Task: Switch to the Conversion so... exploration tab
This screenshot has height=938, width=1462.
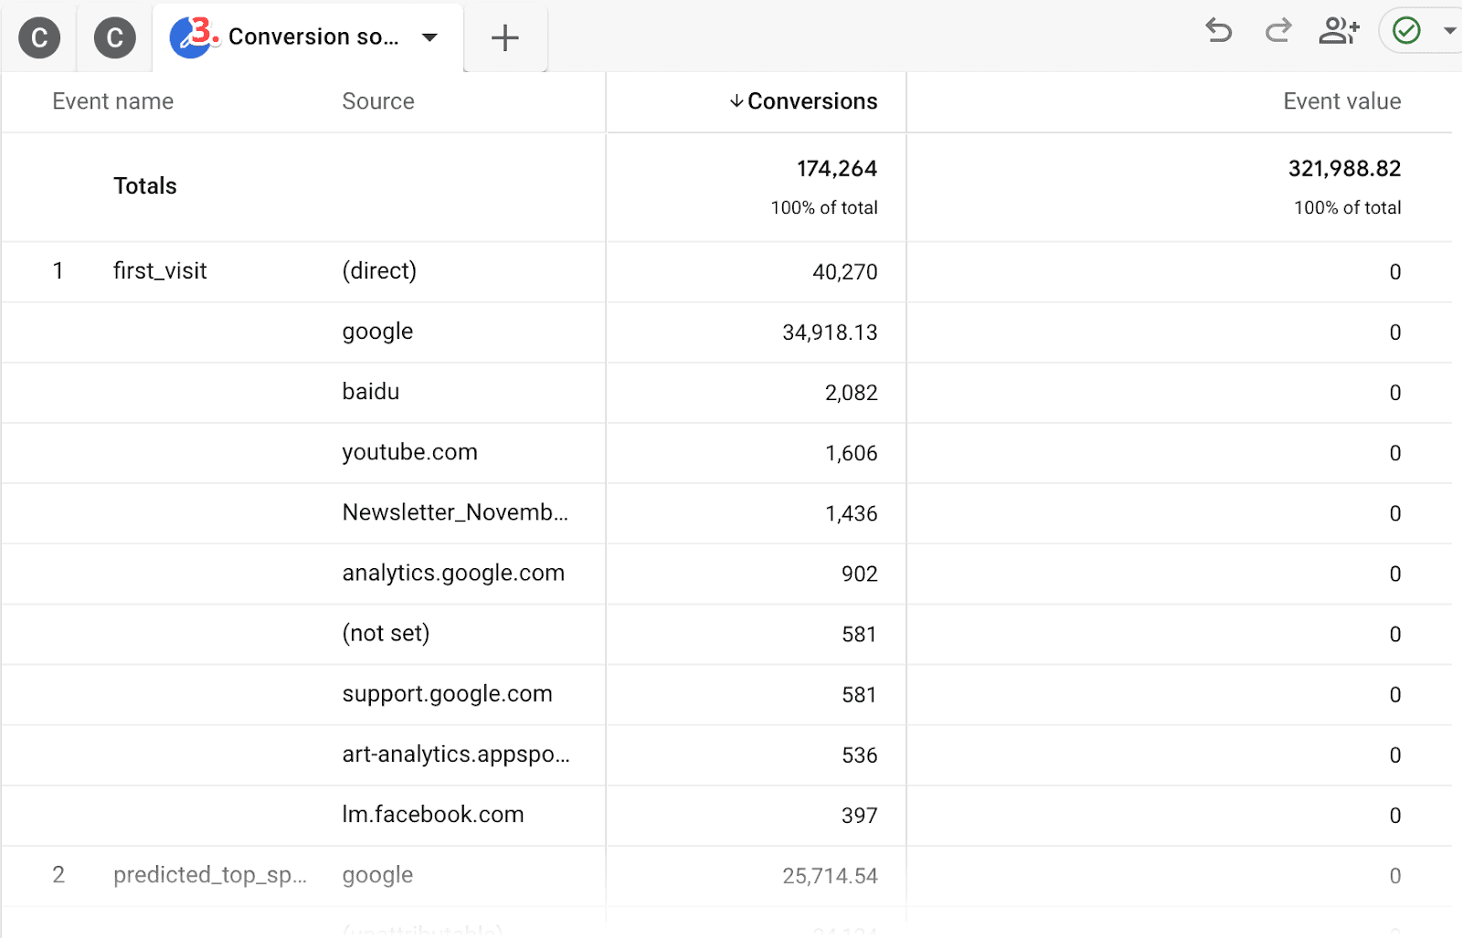Action: (x=313, y=37)
